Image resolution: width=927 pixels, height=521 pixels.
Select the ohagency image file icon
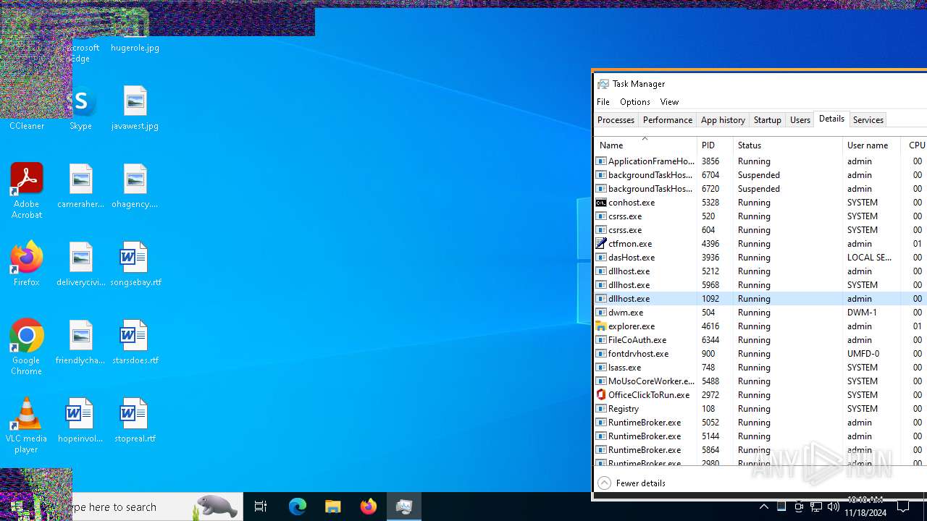(x=135, y=186)
